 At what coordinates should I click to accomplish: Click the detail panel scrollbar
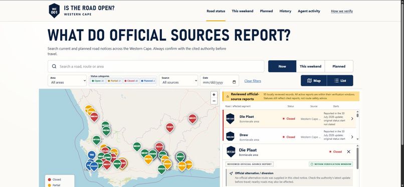pyautogui.click(x=357, y=158)
